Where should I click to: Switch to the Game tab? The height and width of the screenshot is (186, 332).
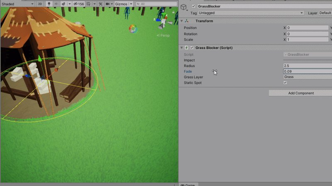[188, 185]
